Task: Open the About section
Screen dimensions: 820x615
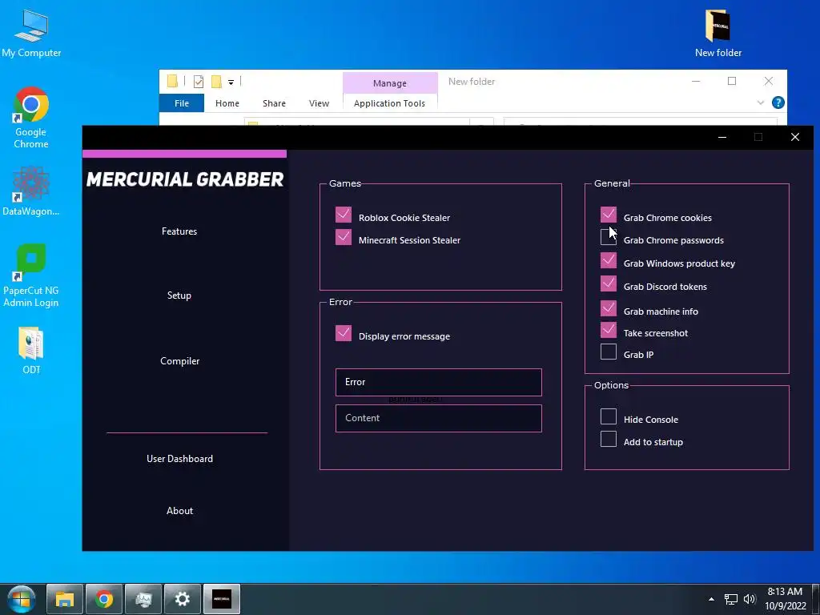Action: [180, 511]
